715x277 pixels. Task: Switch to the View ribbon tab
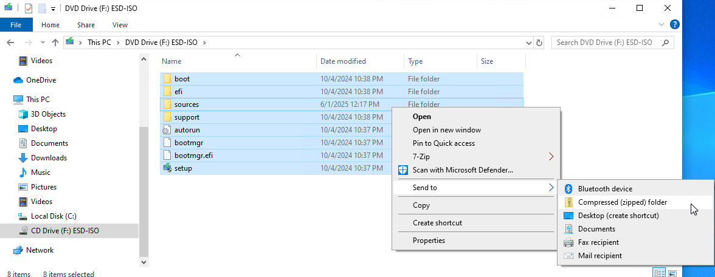[120, 25]
